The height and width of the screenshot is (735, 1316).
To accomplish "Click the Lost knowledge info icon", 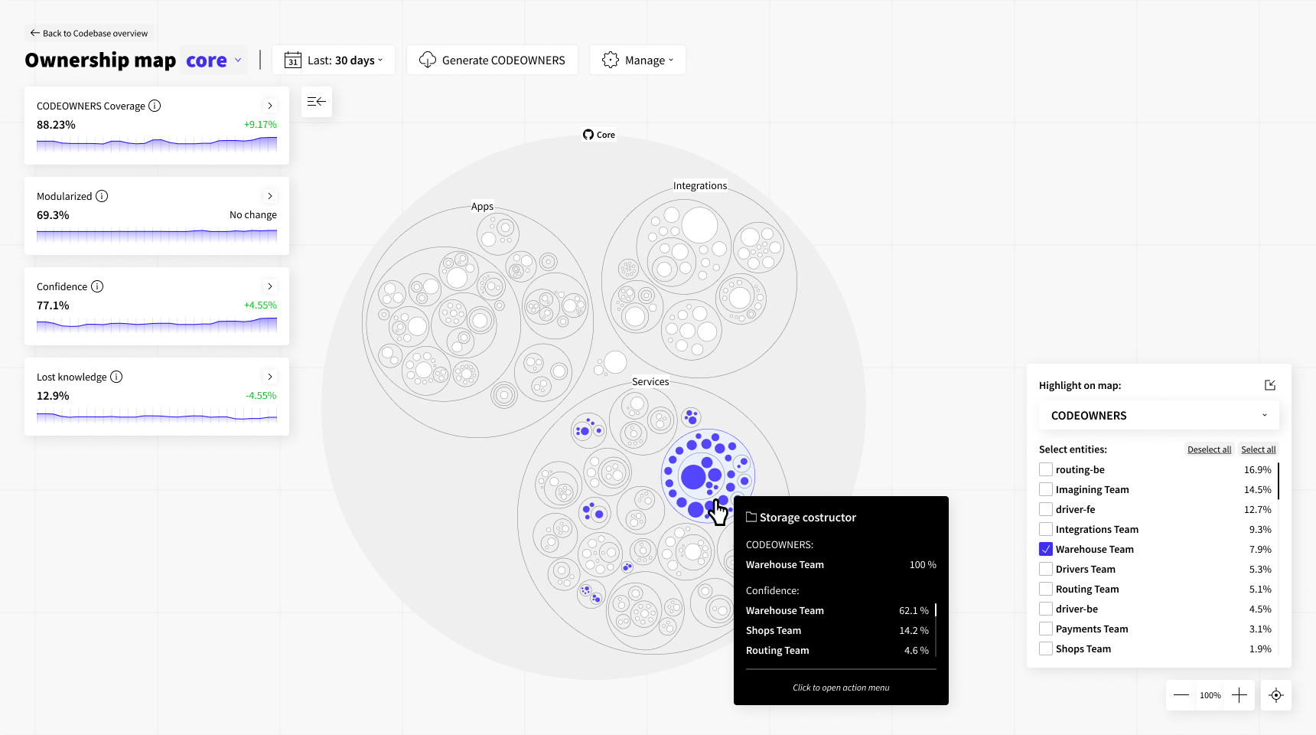I will pyautogui.click(x=116, y=377).
